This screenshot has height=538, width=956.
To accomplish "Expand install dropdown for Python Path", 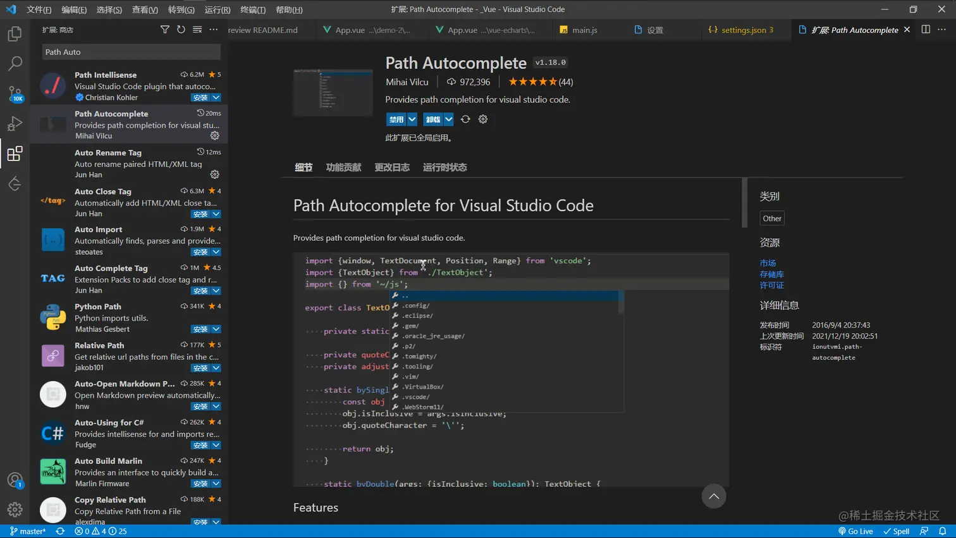I will pos(216,329).
